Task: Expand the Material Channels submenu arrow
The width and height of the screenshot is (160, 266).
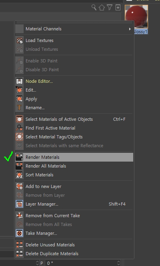Action: (x=130, y=29)
